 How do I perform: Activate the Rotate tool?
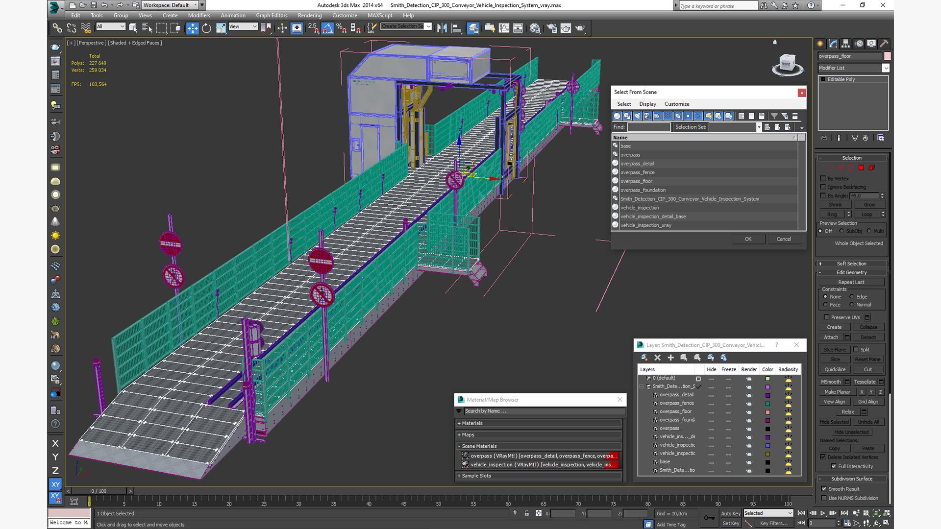206,28
